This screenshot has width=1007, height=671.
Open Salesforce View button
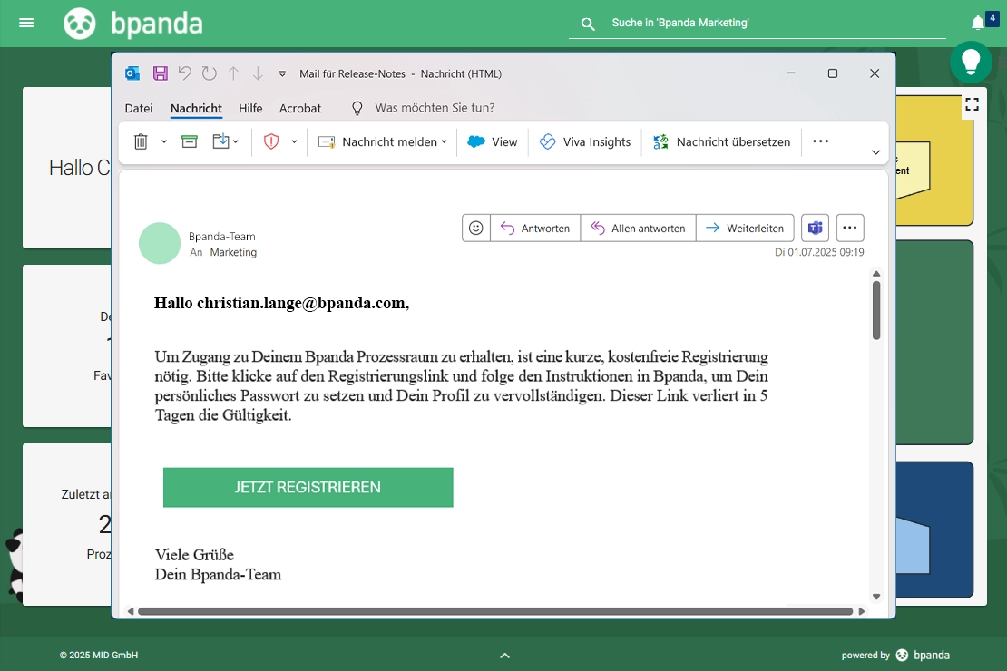pyautogui.click(x=493, y=141)
